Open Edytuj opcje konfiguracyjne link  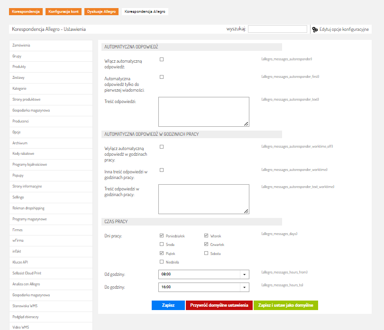(x=344, y=29)
